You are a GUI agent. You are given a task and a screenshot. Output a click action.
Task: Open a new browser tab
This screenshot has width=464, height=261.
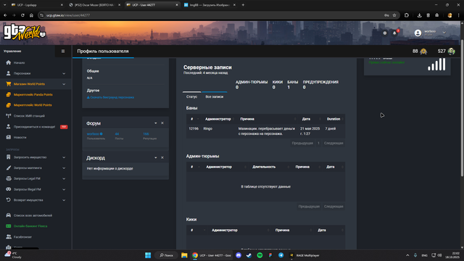point(243,5)
